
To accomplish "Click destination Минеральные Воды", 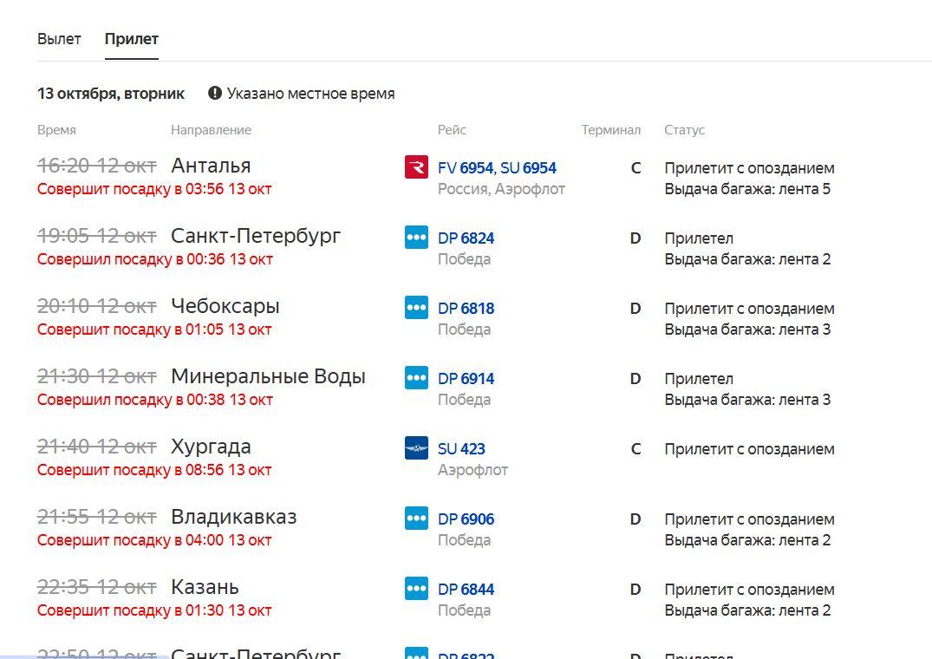I will pyautogui.click(x=268, y=376).
